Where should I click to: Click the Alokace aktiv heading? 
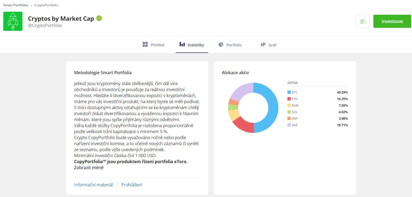tap(235, 73)
